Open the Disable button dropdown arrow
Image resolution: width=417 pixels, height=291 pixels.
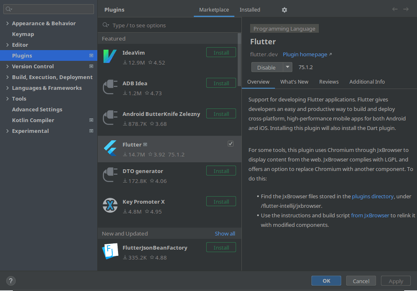287,67
